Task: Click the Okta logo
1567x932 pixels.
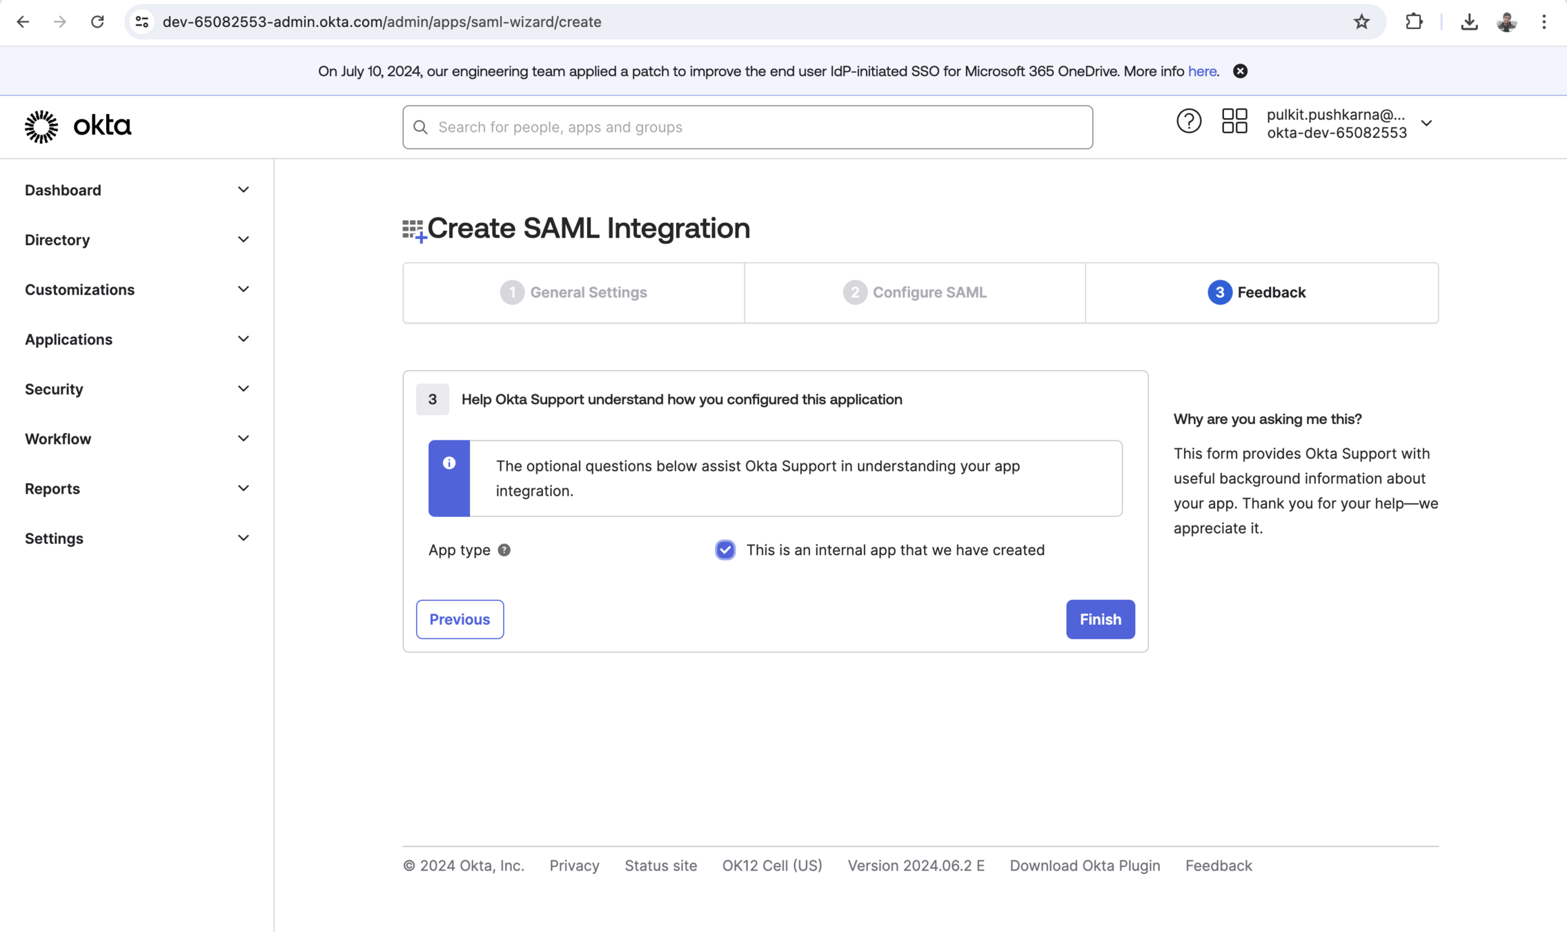Action: point(78,126)
